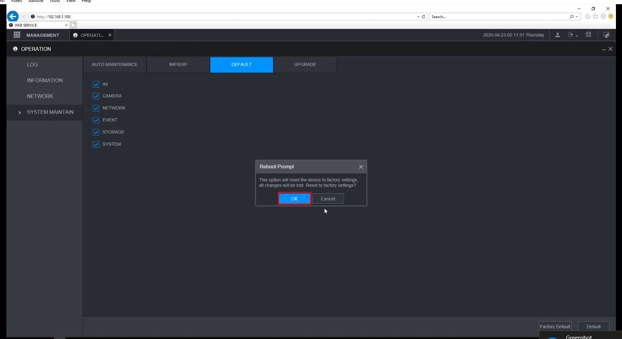Open the NETWORK section in sidebar
This screenshot has width=622, height=339.
(44, 96)
